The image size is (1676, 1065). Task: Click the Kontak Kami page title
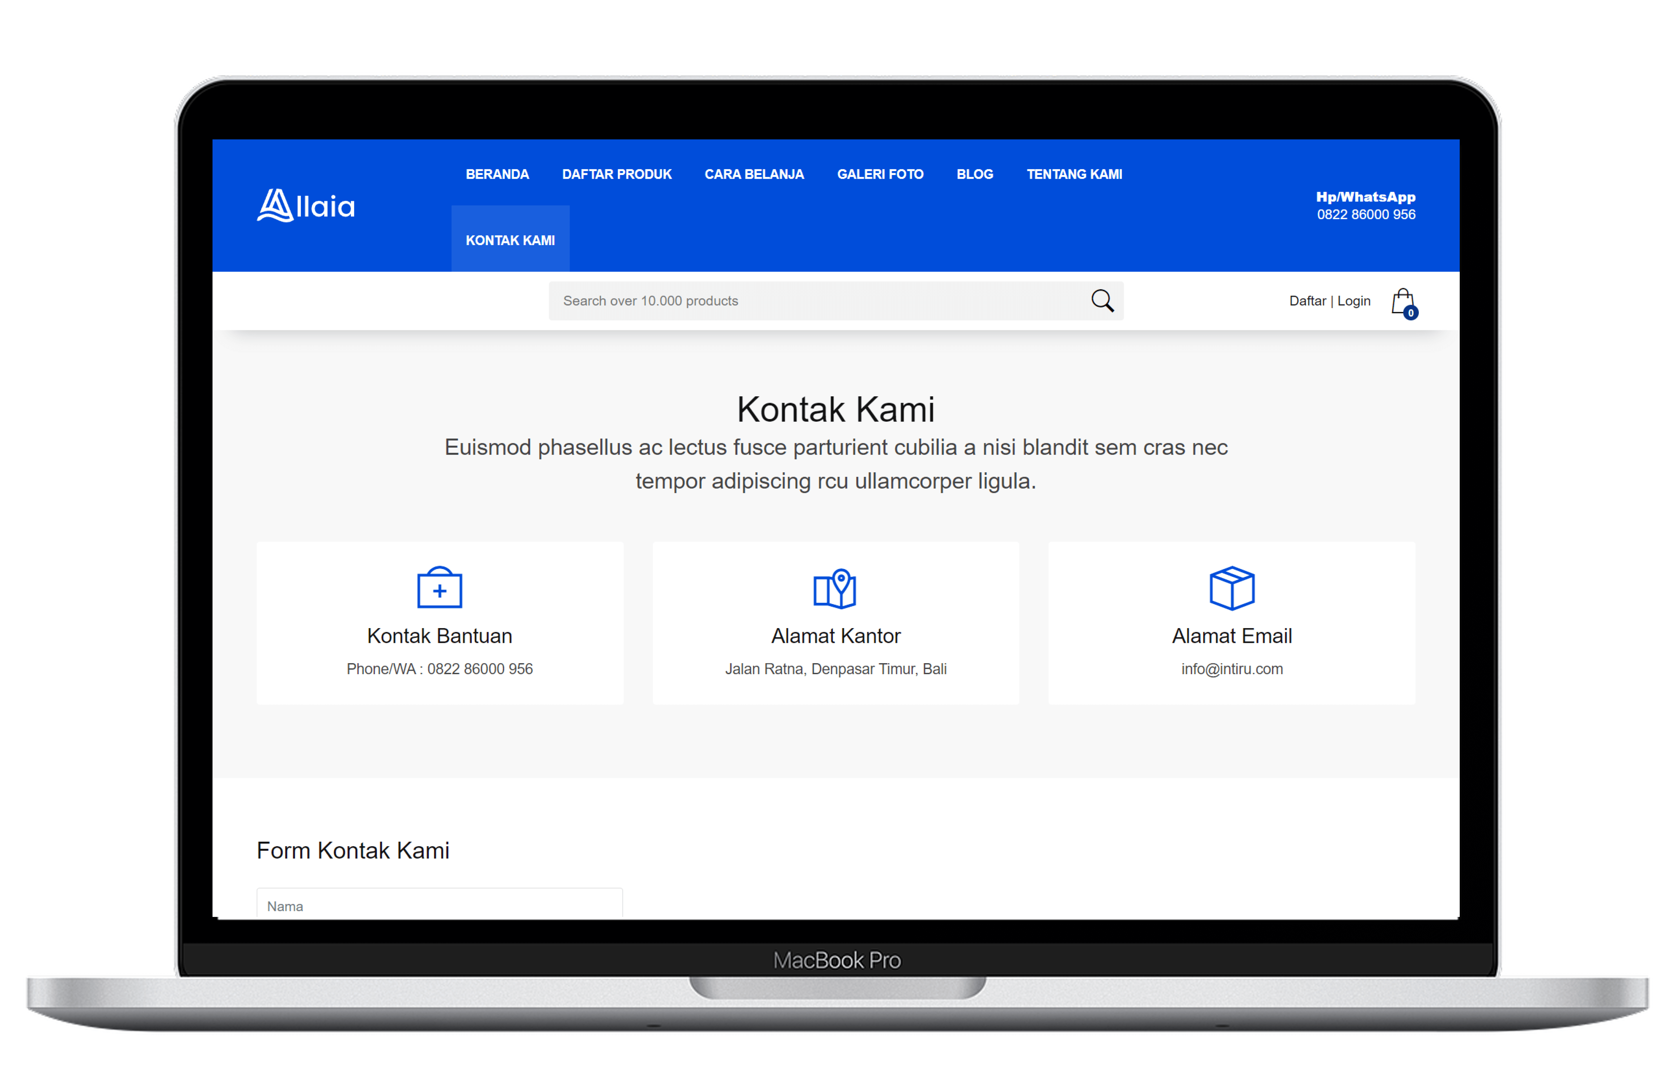tap(835, 409)
